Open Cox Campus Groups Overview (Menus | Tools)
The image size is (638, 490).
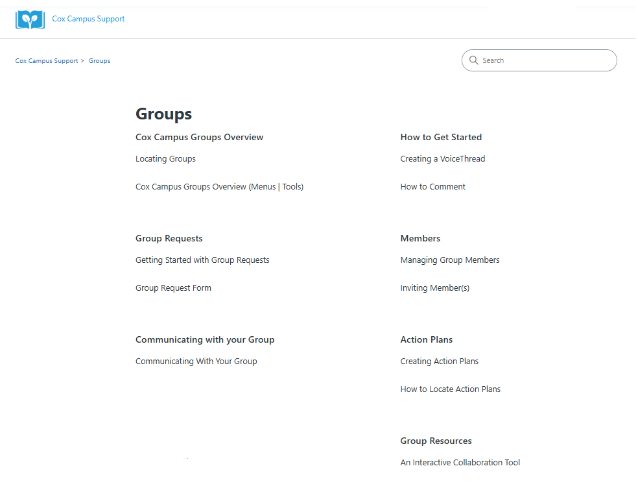coord(219,187)
